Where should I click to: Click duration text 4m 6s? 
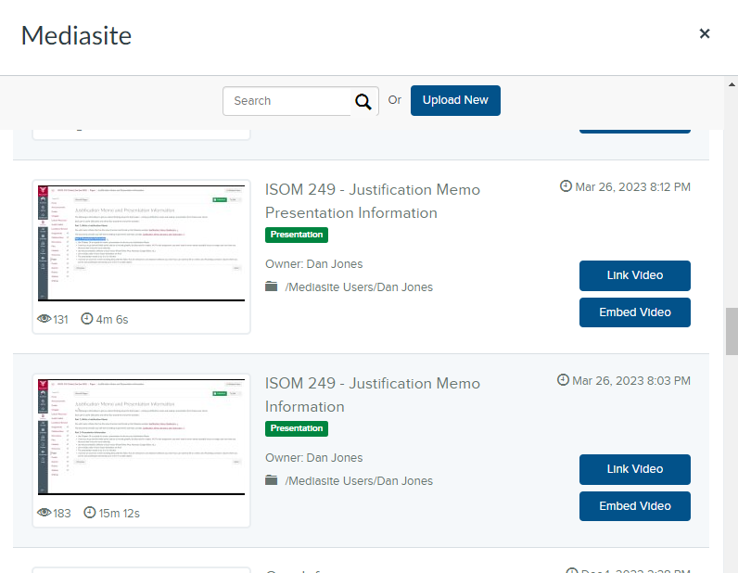pos(112,320)
